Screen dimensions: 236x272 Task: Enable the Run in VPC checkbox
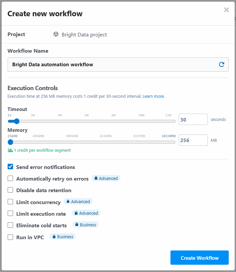(x=10, y=237)
